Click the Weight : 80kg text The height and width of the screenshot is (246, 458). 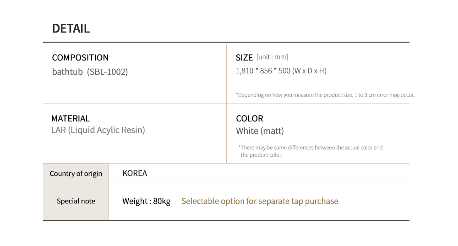pyautogui.click(x=146, y=201)
